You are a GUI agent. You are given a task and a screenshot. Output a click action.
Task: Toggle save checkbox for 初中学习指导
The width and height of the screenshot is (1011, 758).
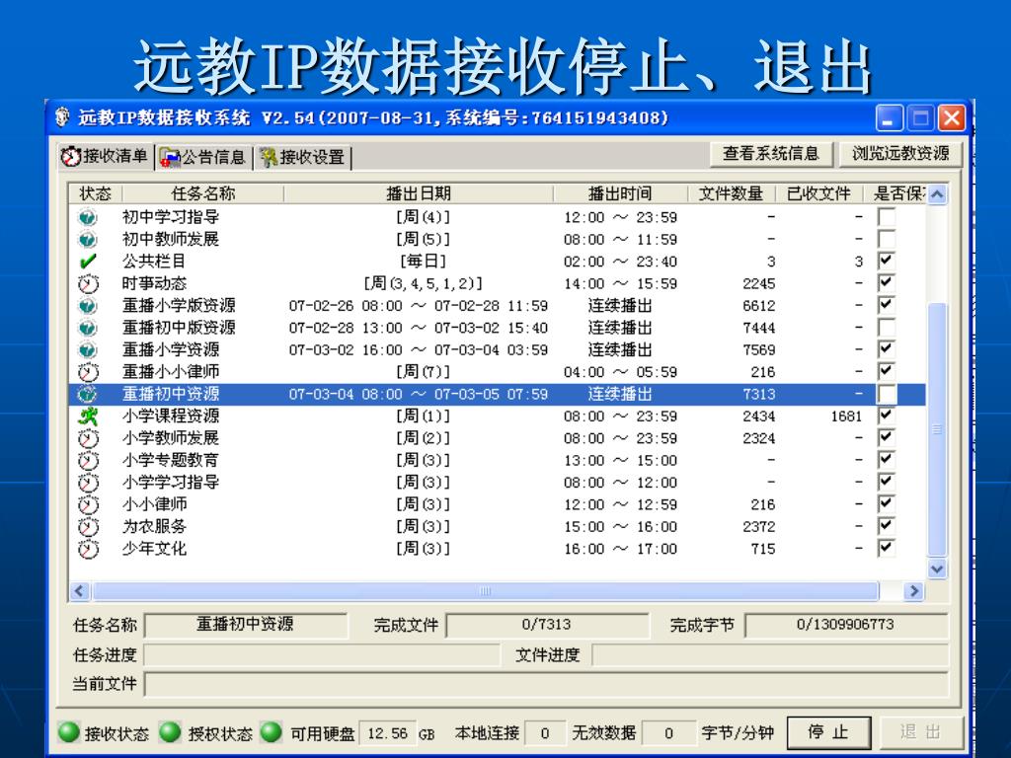point(887,216)
